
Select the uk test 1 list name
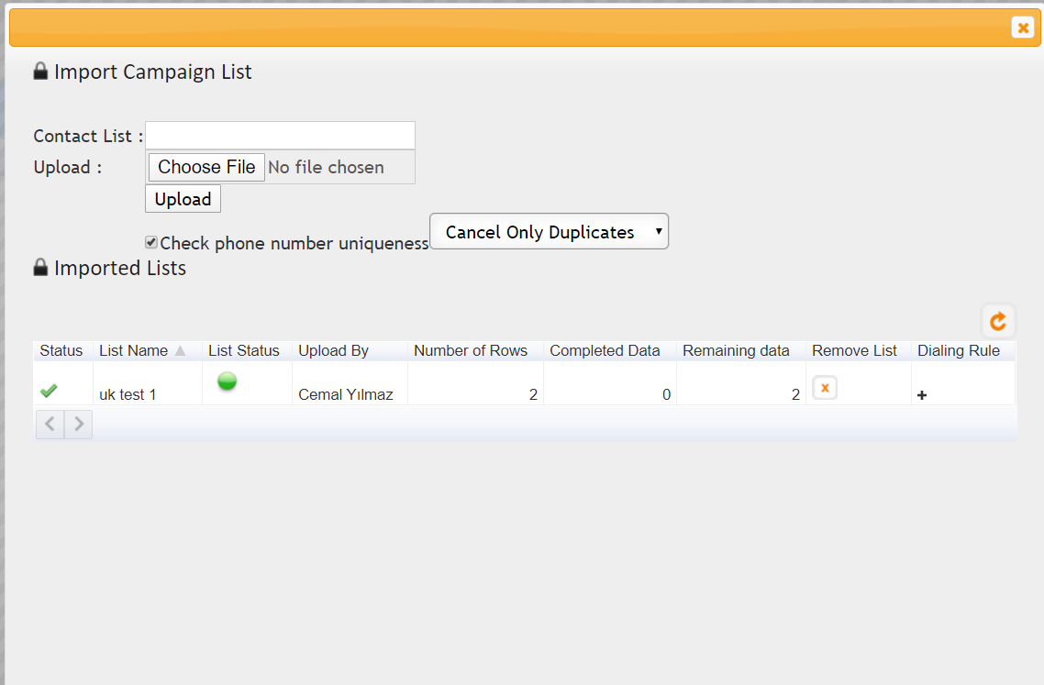(128, 394)
